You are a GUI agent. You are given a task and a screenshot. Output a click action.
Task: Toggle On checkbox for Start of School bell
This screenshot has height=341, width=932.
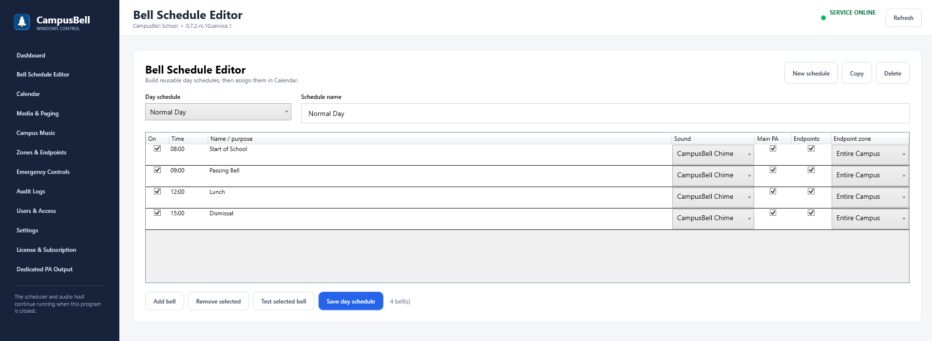coord(157,149)
